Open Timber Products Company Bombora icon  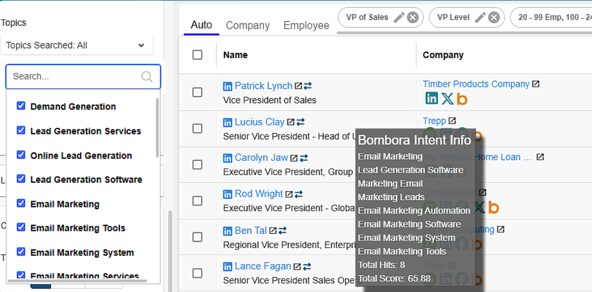pyautogui.click(x=462, y=99)
